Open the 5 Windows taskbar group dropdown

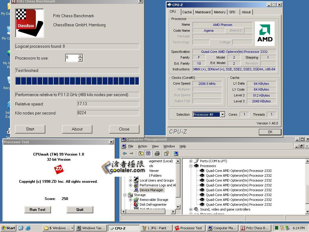[x=72, y=228]
